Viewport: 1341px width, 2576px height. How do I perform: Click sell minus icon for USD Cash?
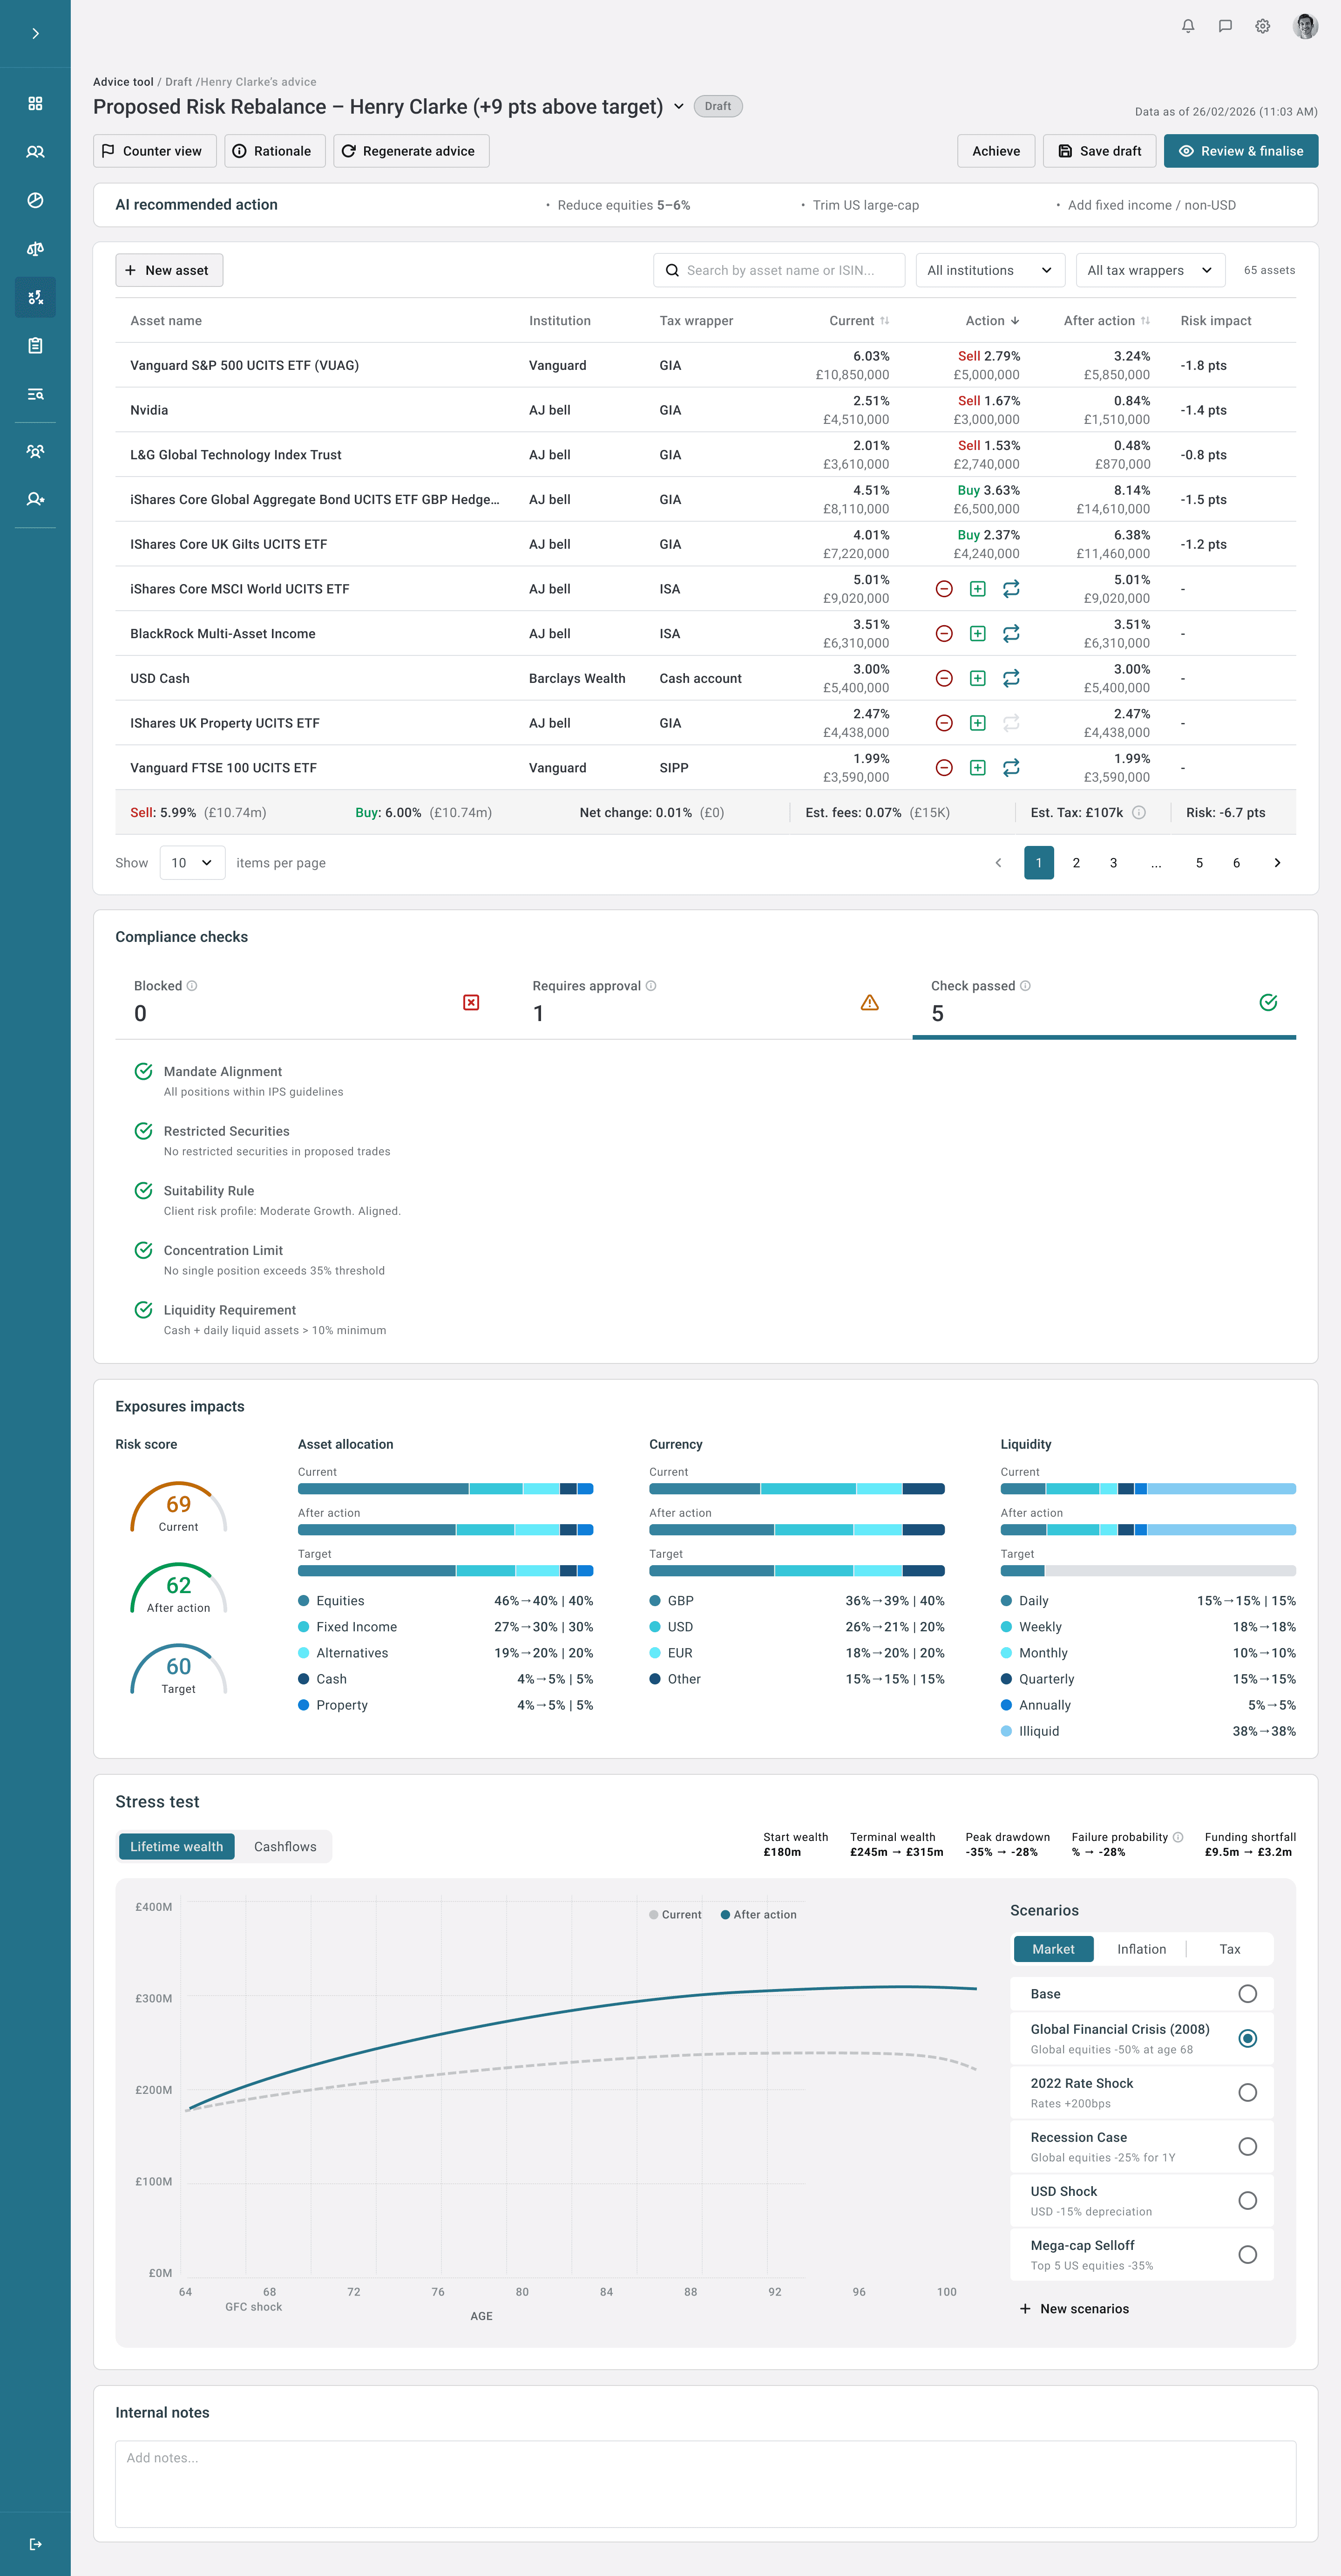point(943,678)
